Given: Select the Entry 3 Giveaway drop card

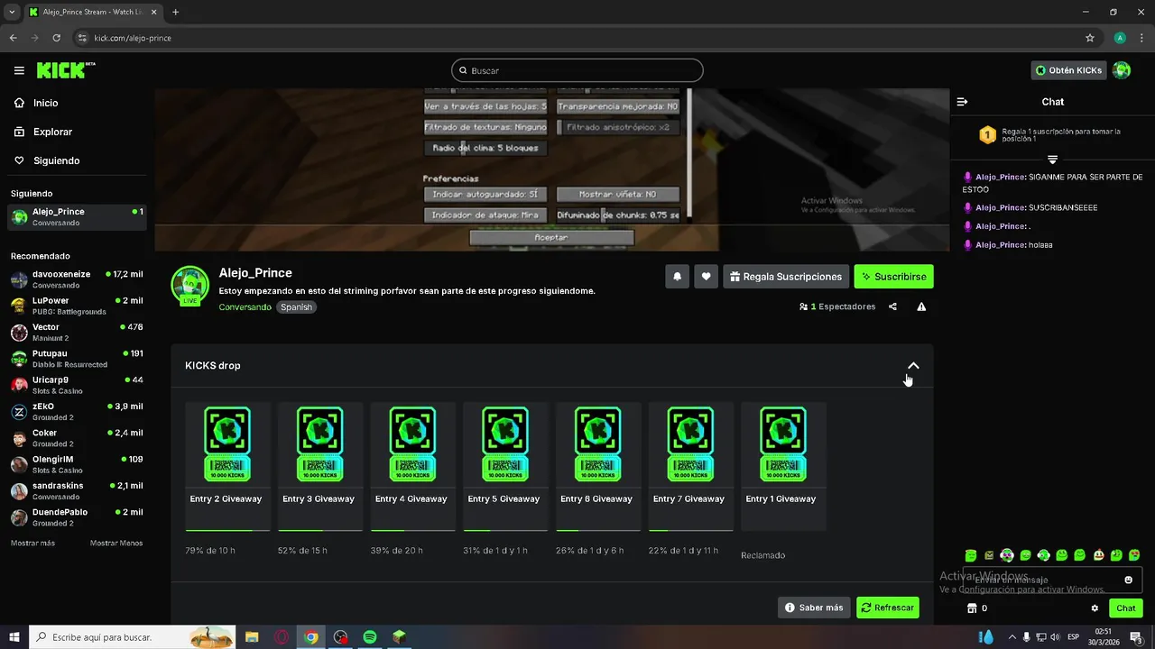Looking at the screenshot, I should pyautogui.click(x=320, y=467).
